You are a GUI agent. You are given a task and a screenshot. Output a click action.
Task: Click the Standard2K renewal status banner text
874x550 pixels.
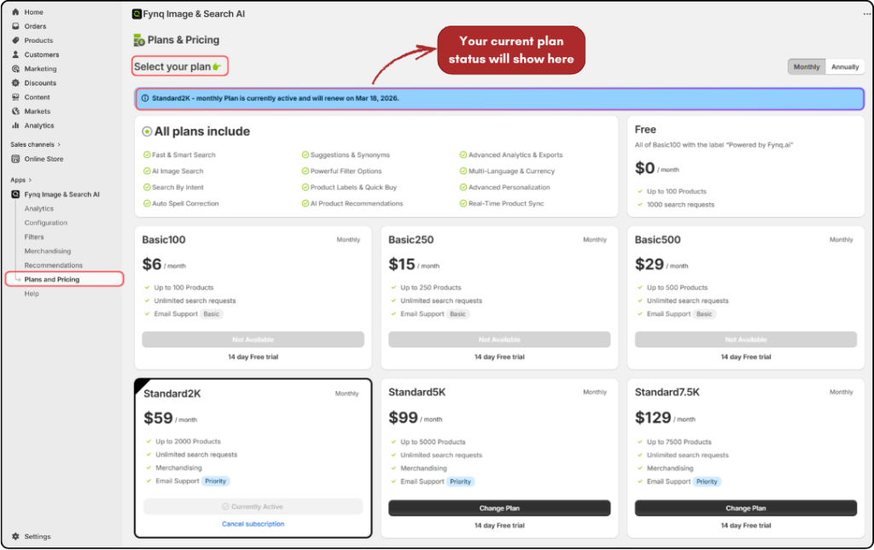276,98
